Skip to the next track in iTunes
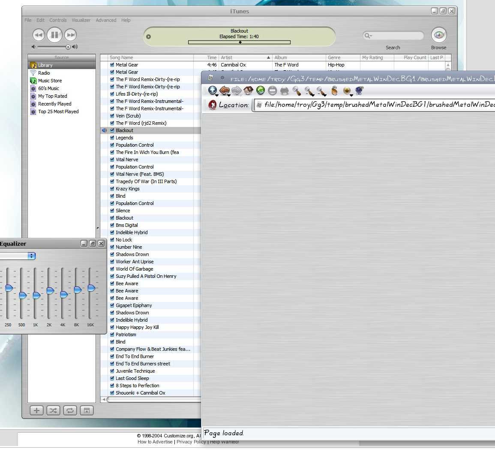The image size is (495, 458). pos(71,35)
